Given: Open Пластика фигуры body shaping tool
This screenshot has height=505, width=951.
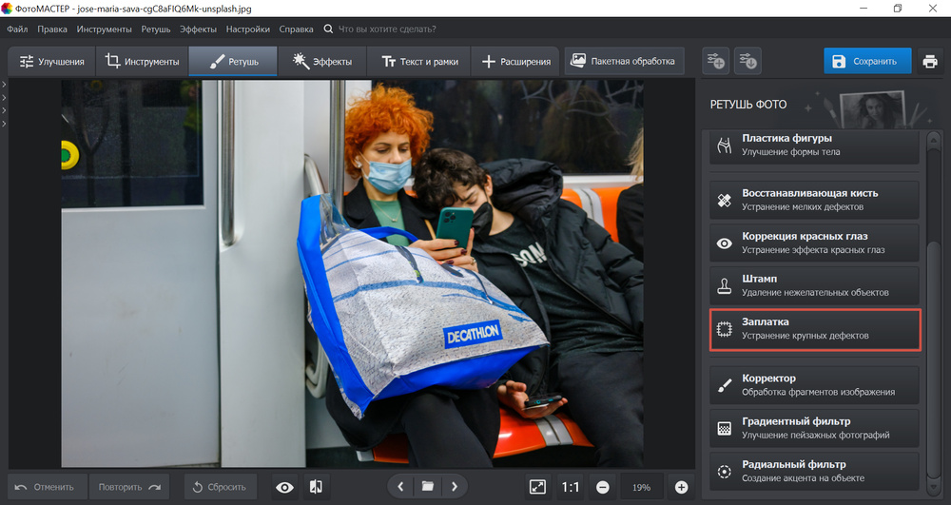Looking at the screenshot, I should 815,146.
